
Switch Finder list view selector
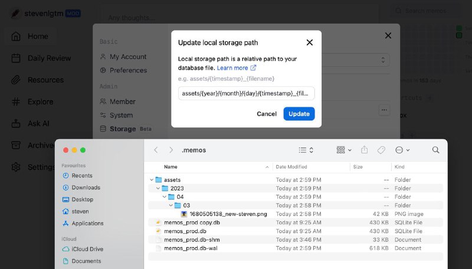click(x=306, y=150)
